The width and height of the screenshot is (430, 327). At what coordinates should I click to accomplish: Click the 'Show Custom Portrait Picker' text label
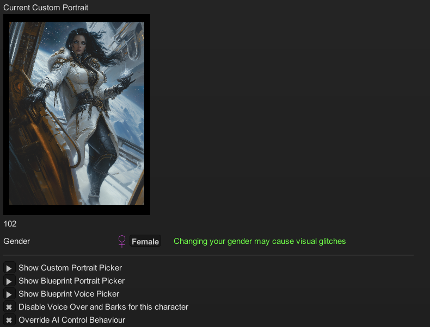(70, 268)
